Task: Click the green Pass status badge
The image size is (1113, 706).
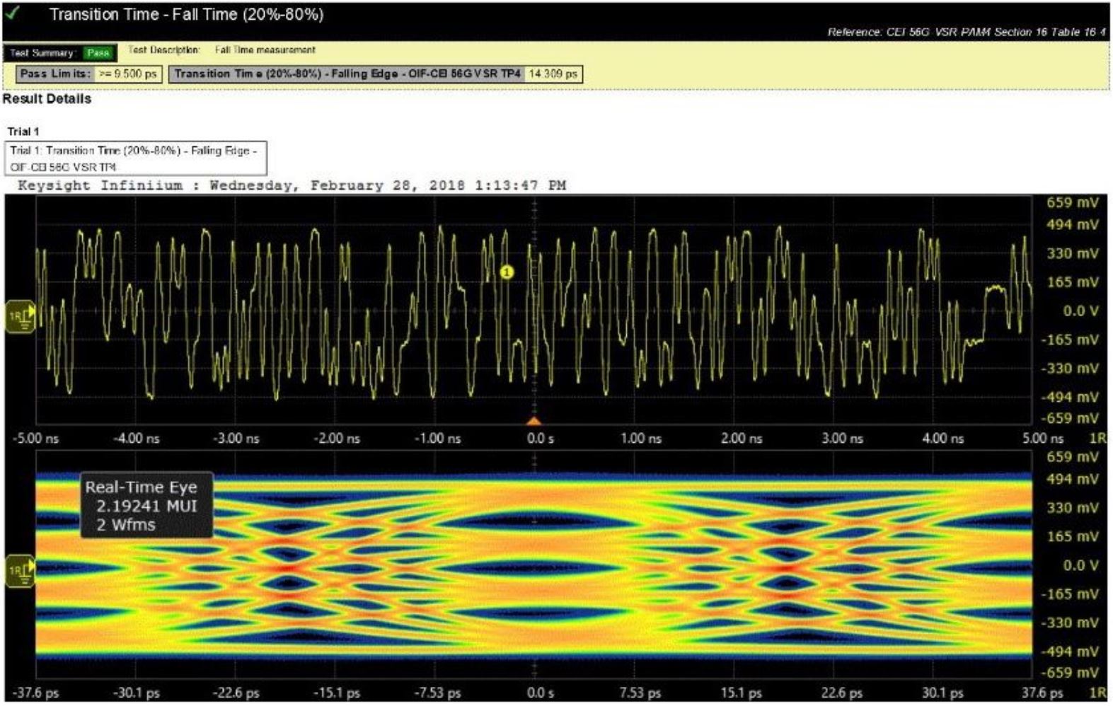Action: (98, 53)
